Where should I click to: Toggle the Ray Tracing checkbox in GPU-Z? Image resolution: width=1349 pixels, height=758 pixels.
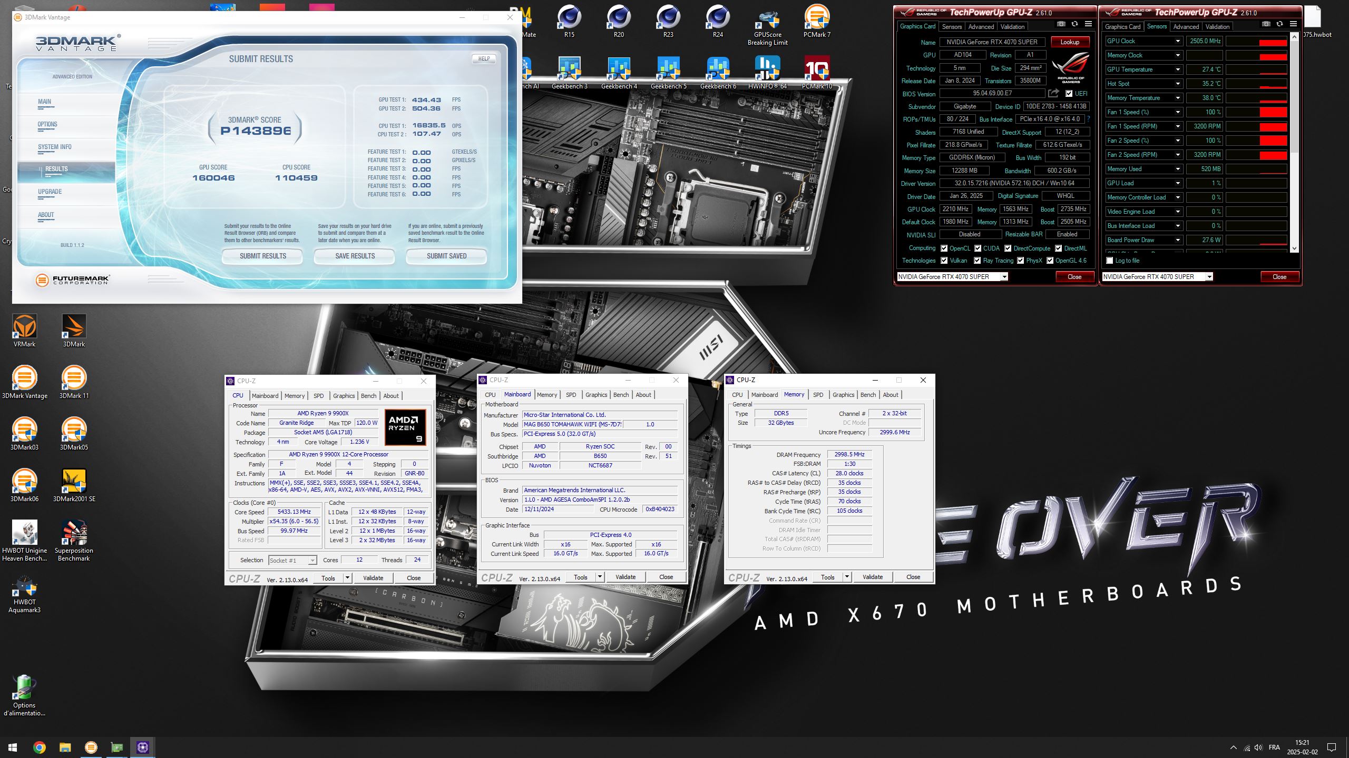coord(977,261)
